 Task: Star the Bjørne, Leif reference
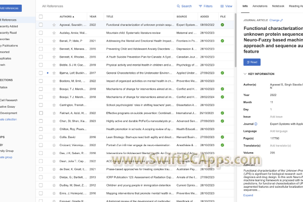[x=54, y=73]
